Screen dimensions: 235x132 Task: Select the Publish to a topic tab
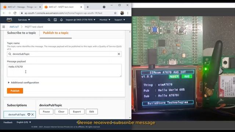tap(56, 33)
